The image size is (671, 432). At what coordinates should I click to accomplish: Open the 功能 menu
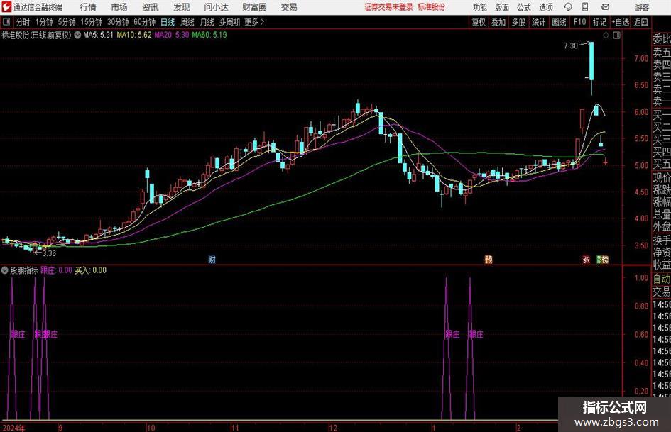click(x=480, y=7)
